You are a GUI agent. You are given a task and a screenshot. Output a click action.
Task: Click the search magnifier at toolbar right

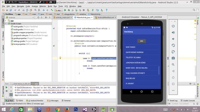tap(194, 10)
